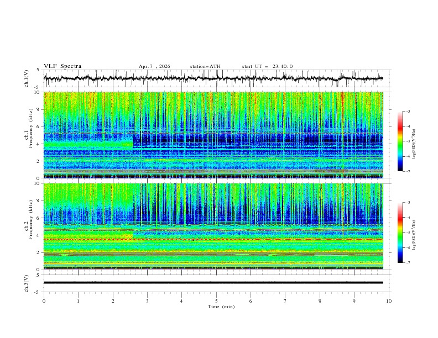Click the ch.1 spectrogram panel

point(213,135)
